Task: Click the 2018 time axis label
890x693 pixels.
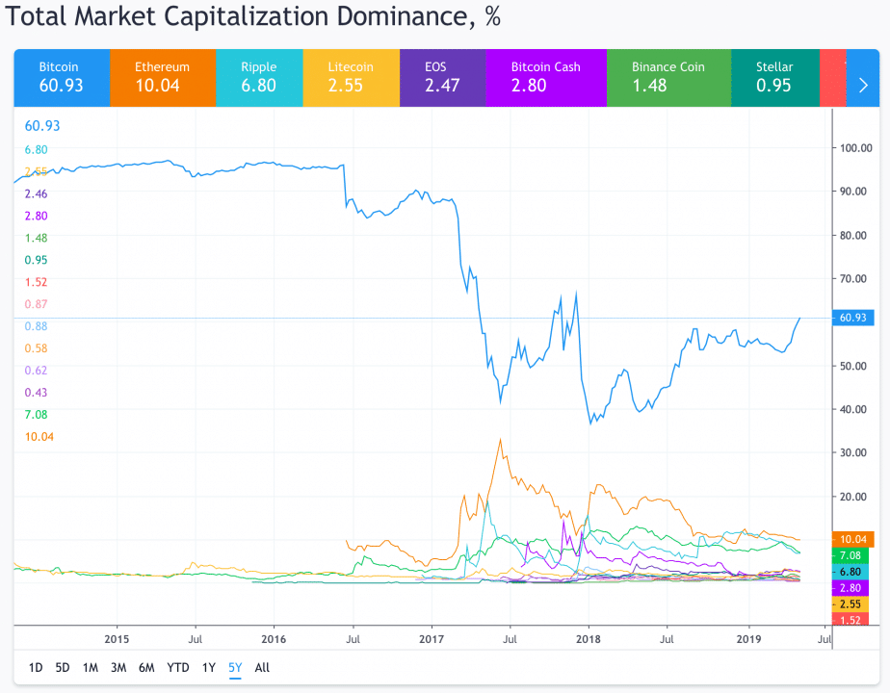Action: pos(588,640)
